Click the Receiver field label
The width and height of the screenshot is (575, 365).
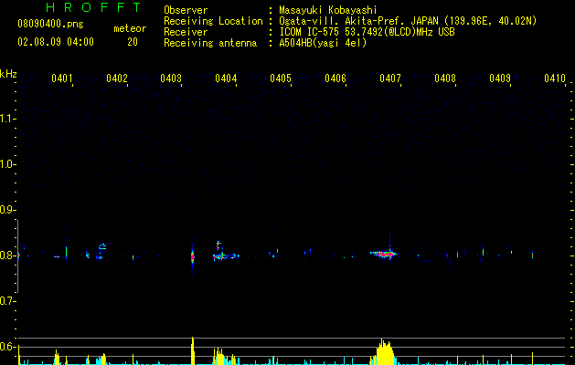186,32
